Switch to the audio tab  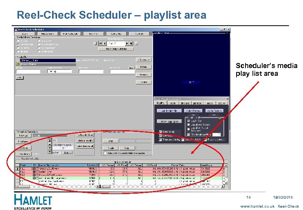209,103
